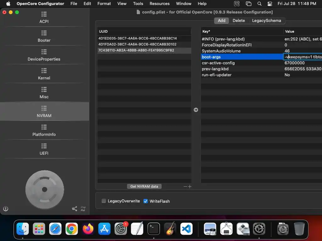Open the Booter section
The width and height of the screenshot is (322, 241).
click(x=44, y=36)
